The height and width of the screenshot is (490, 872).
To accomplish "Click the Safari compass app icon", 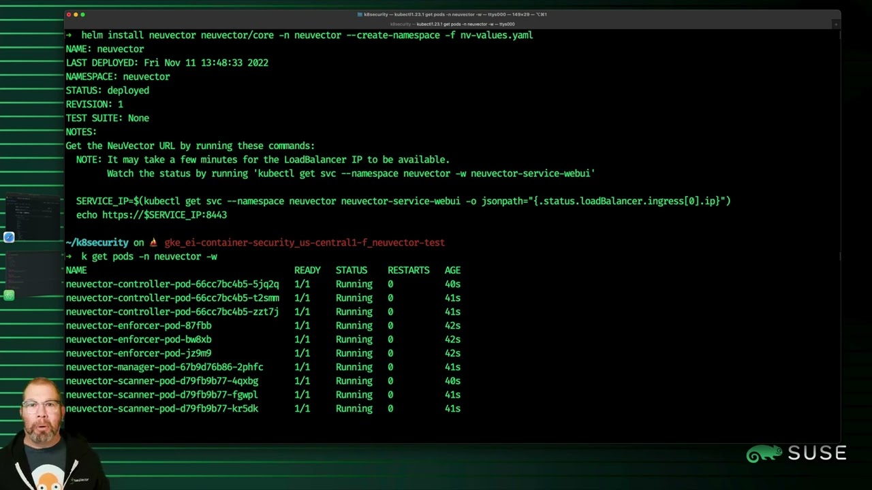I will tap(9, 237).
